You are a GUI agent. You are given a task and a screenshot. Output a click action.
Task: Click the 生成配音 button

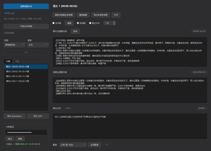(x=94, y=145)
